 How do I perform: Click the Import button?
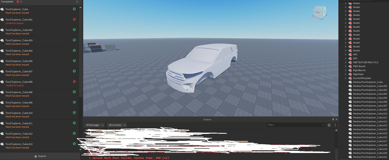coord(40,156)
